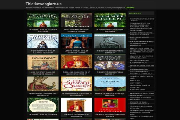Open The World of Eleanor of Aquitaine thumbnail
This screenshot has width=180, height=120.
point(110,62)
